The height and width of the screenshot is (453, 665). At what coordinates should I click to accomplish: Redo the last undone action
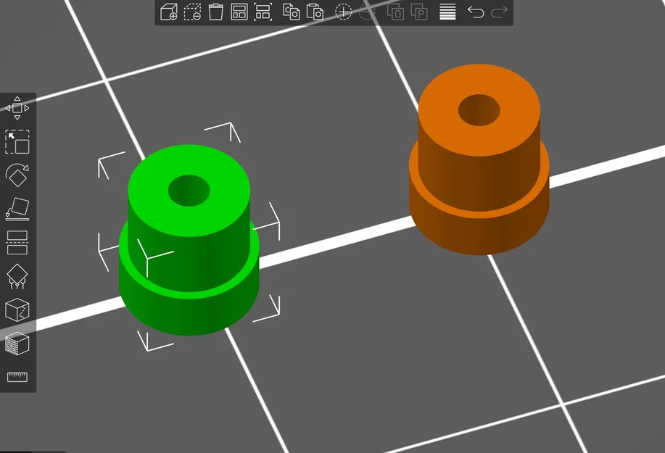499,12
